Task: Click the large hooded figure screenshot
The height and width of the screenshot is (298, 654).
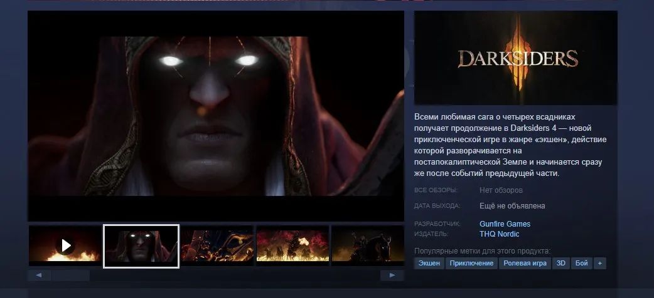Action: point(216,116)
